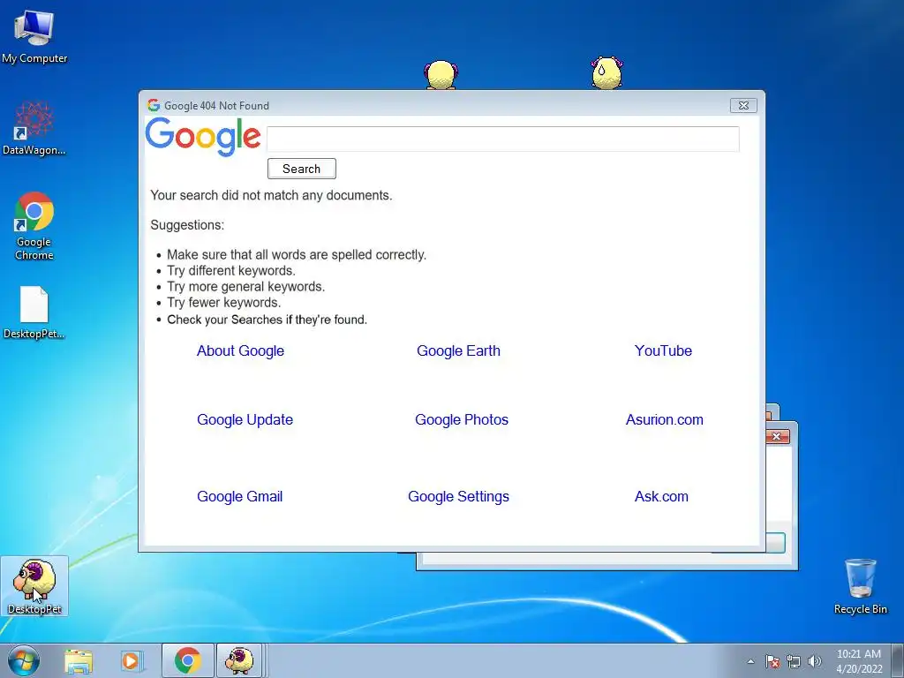Open the Google Gmail link
904x678 pixels.
(240, 496)
